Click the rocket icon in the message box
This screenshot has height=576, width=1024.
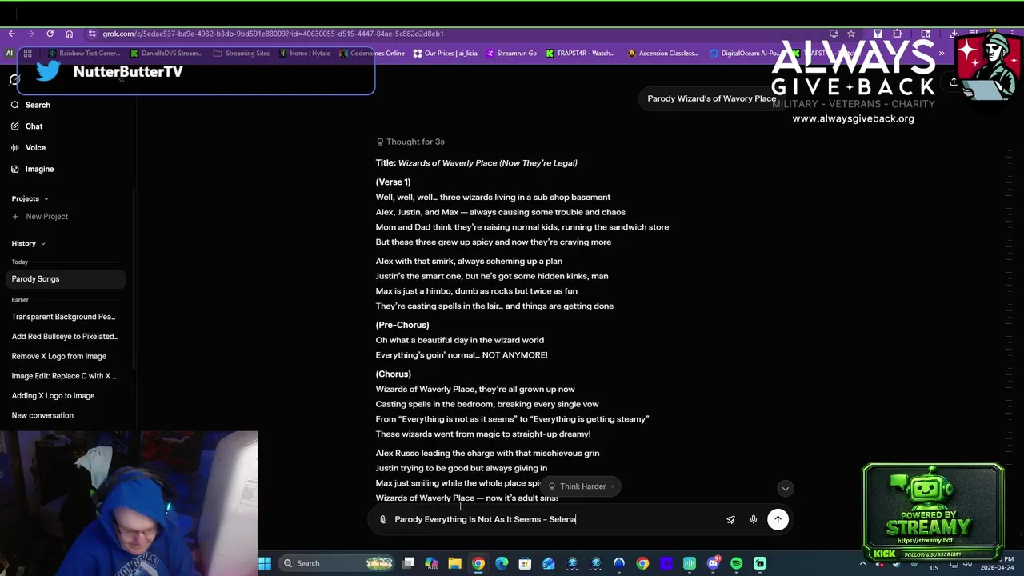(730, 519)
